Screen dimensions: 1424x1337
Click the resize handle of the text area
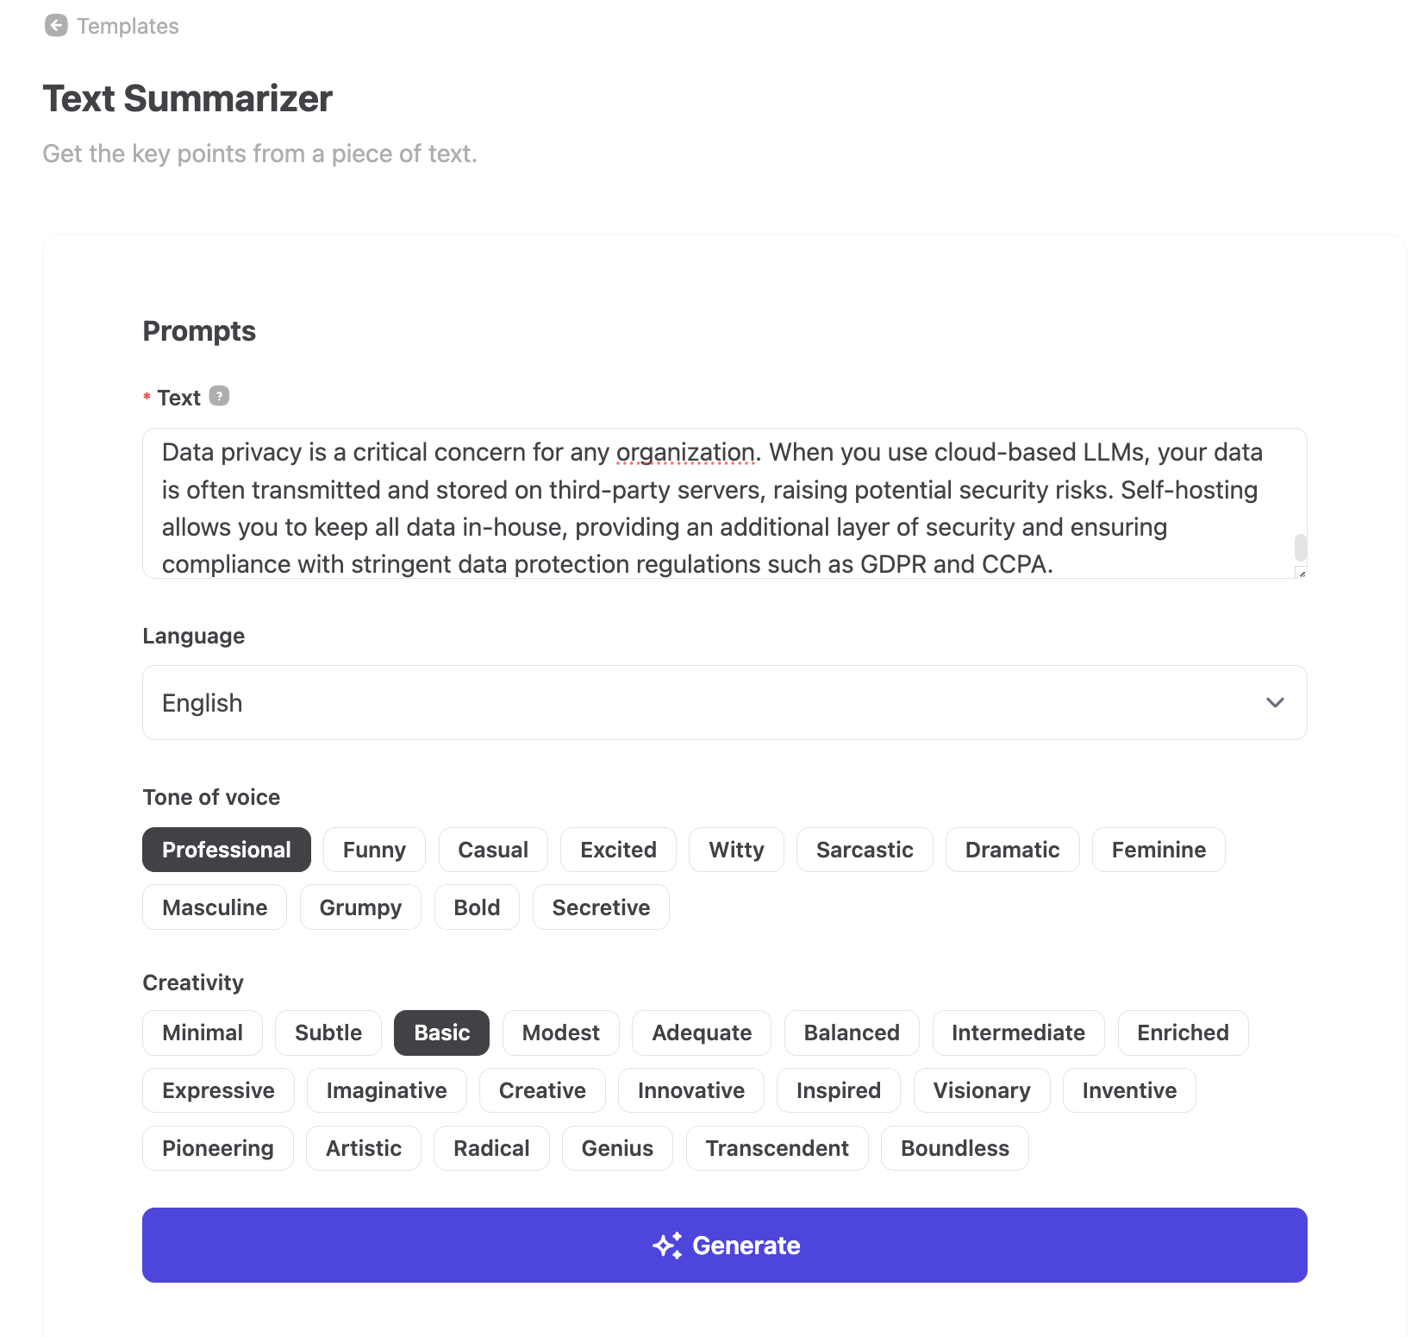(x=1302, y=573)
